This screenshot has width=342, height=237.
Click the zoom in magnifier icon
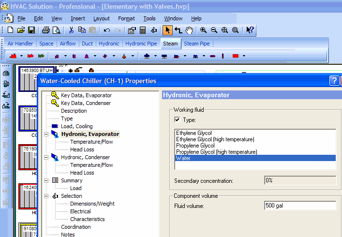click(203, 30)
